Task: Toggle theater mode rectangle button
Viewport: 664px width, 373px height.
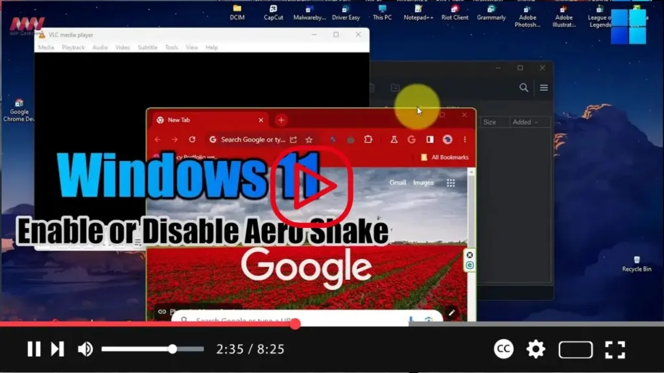Action: pos(575,350)
